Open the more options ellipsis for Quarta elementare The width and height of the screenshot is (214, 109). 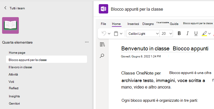[87, 42]
